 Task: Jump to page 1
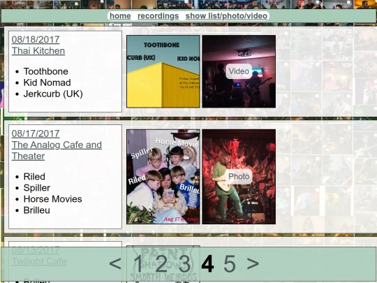click(138, 263)
